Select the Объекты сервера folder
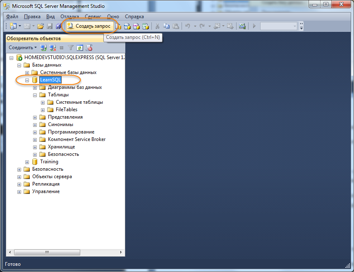354x272 pixels. point(52,177)
